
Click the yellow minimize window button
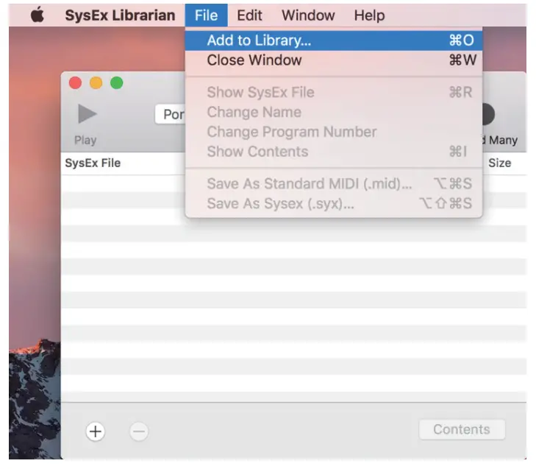click(96, 83)
